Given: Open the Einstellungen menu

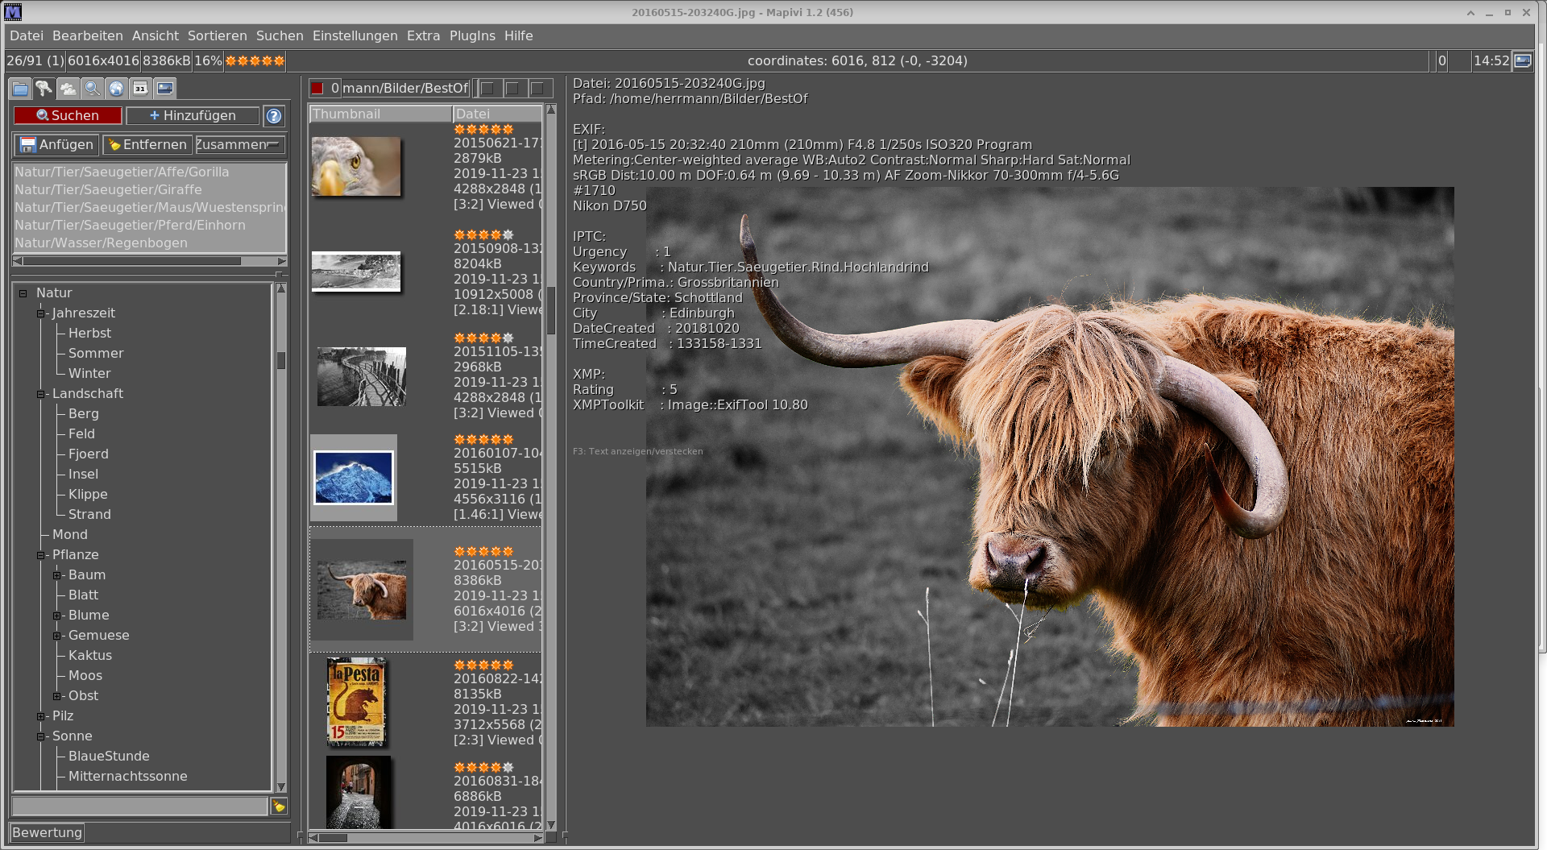Looking at the screenshot, I should point(355,36).
